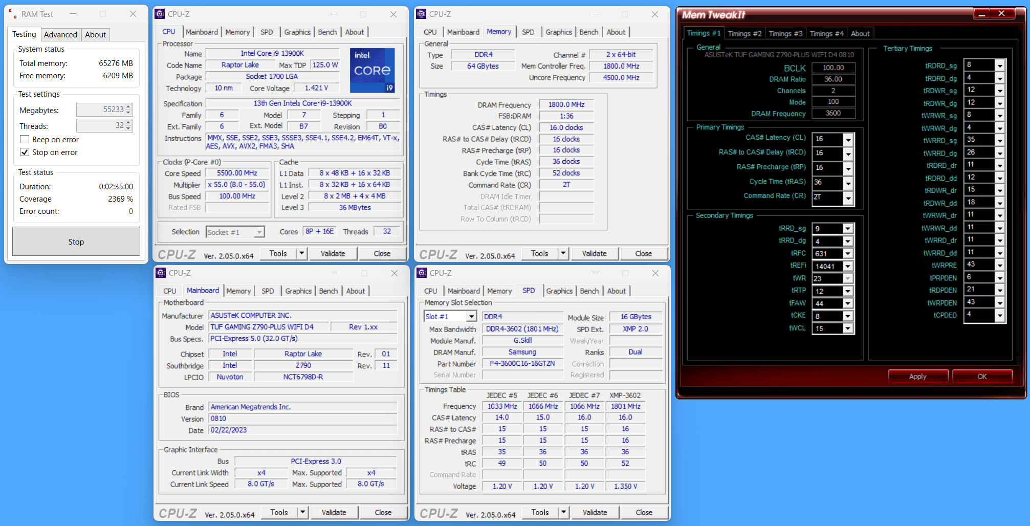Stop the running RAM test
The width and height of the screenshot is (1030, 526).
76,242
